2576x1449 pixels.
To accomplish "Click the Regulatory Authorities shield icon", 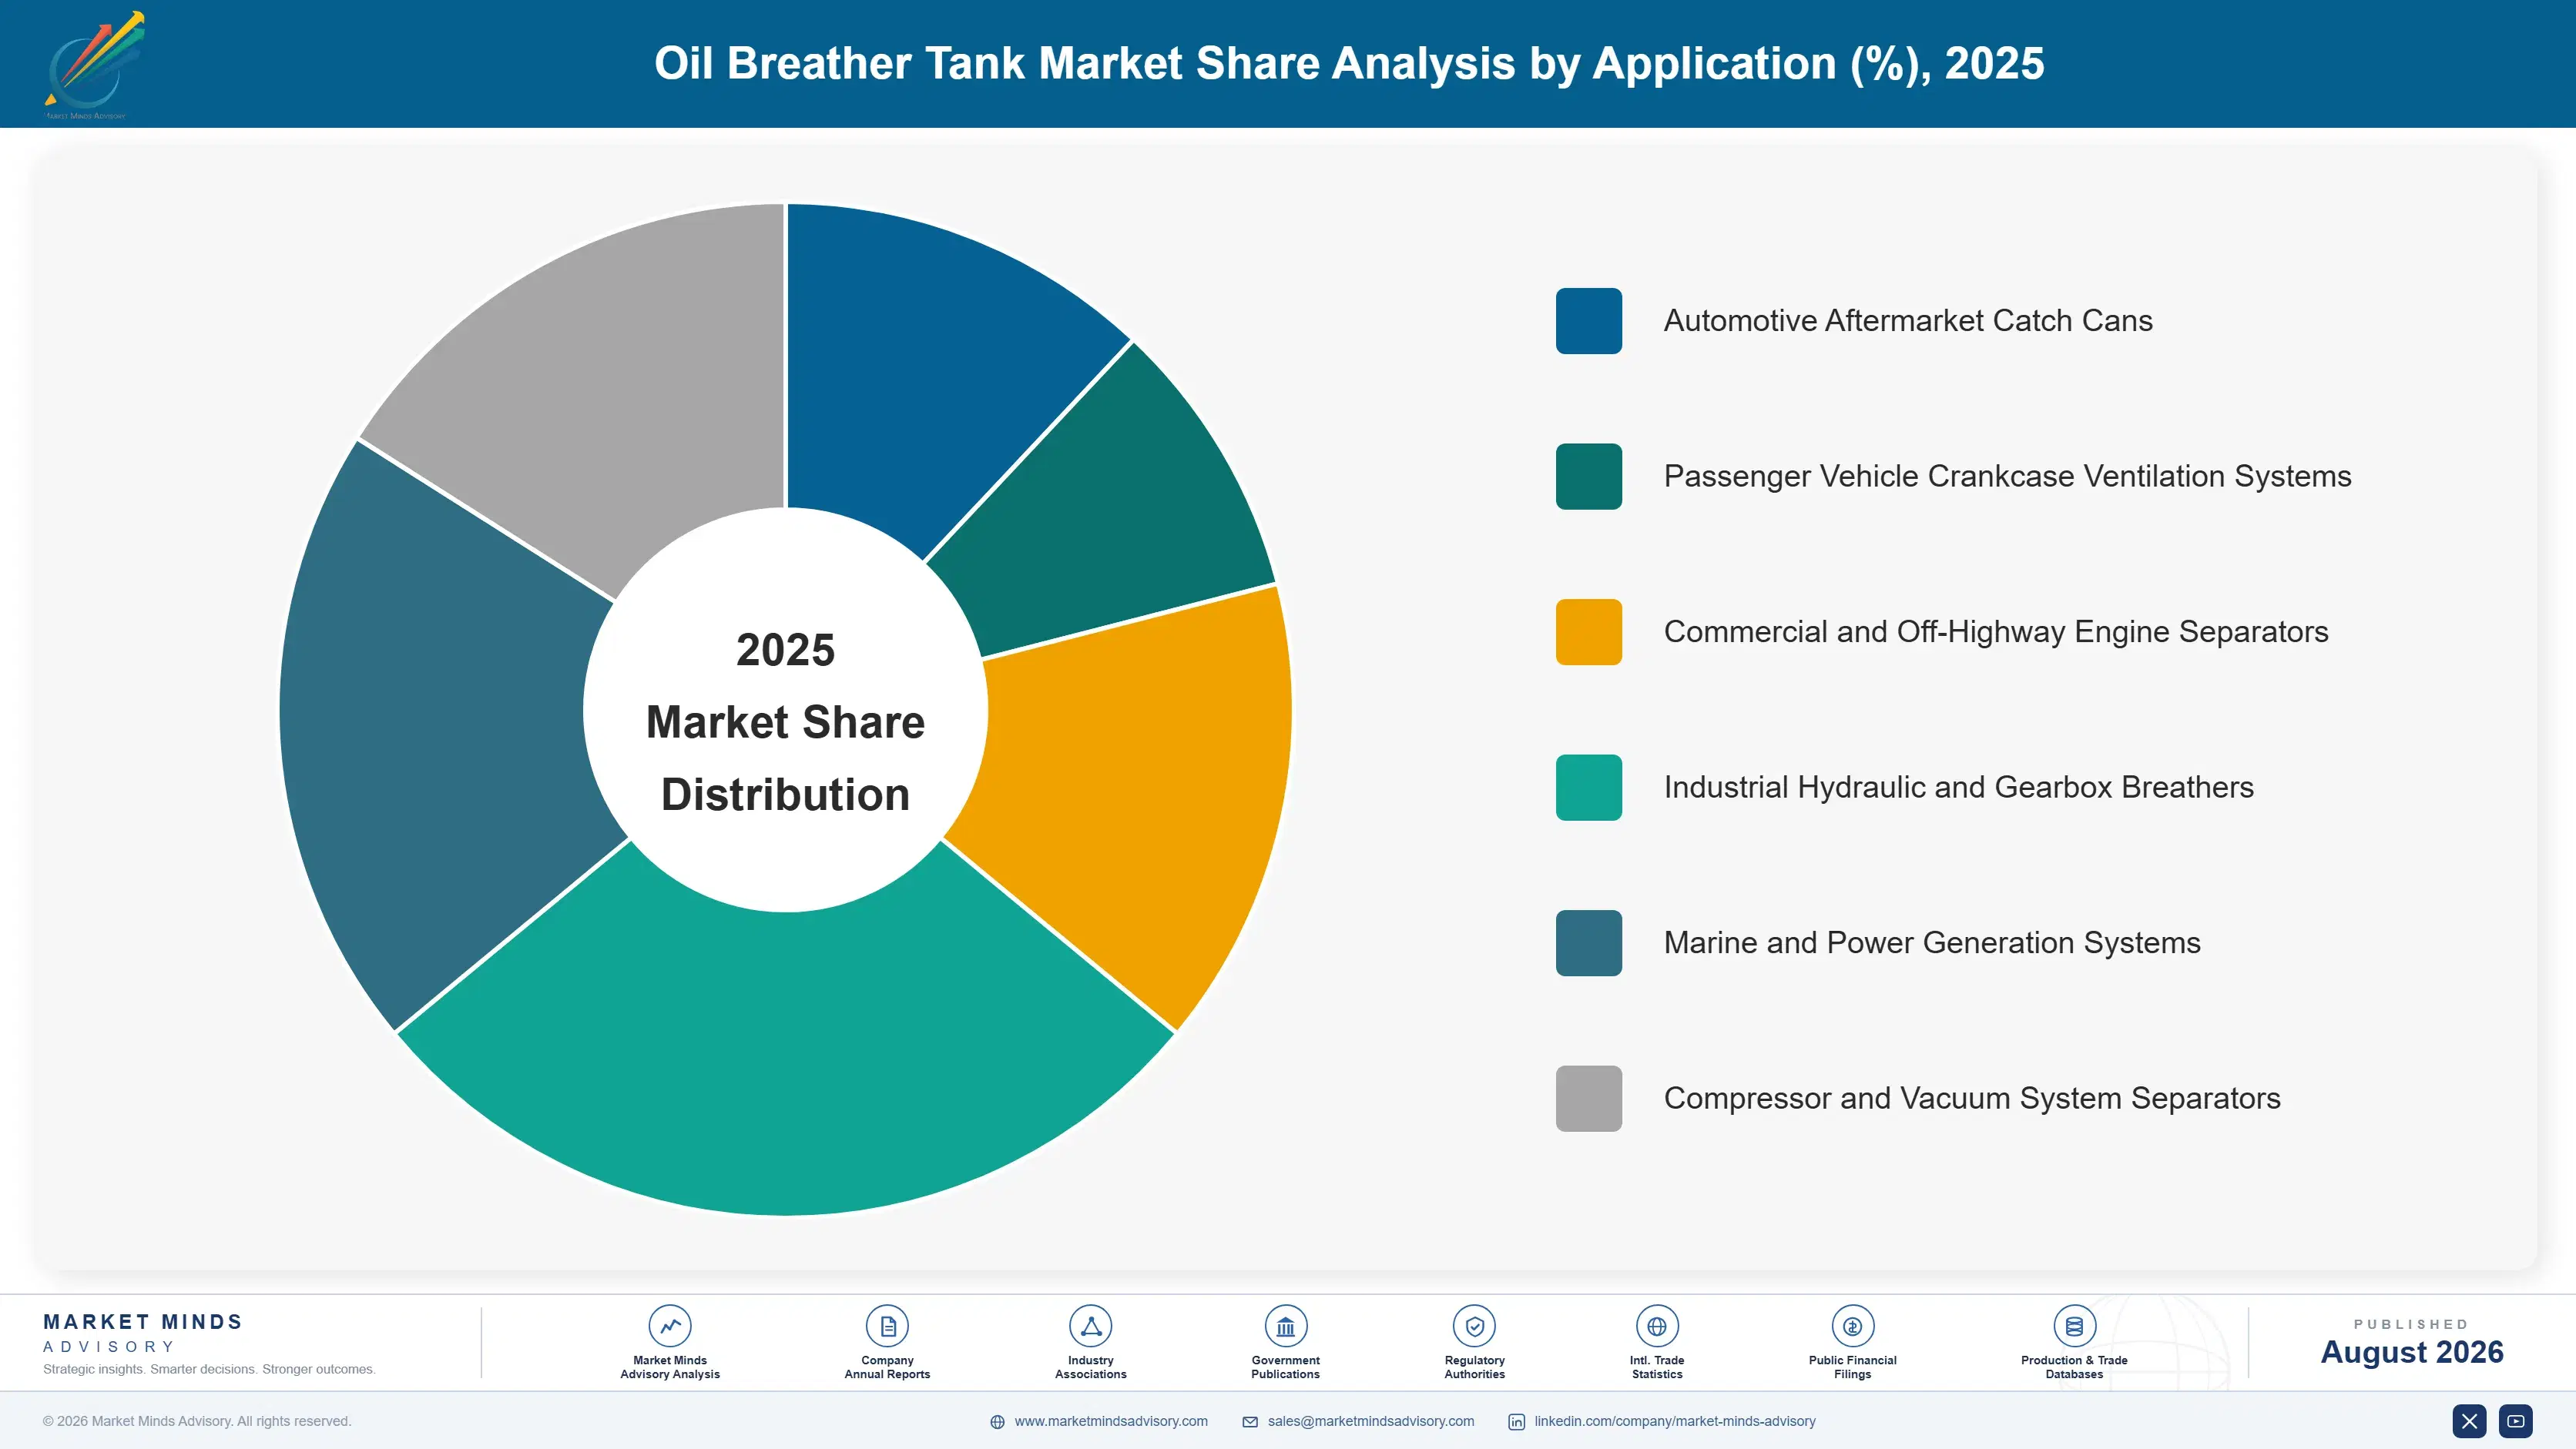I will pos(1474,1326).
